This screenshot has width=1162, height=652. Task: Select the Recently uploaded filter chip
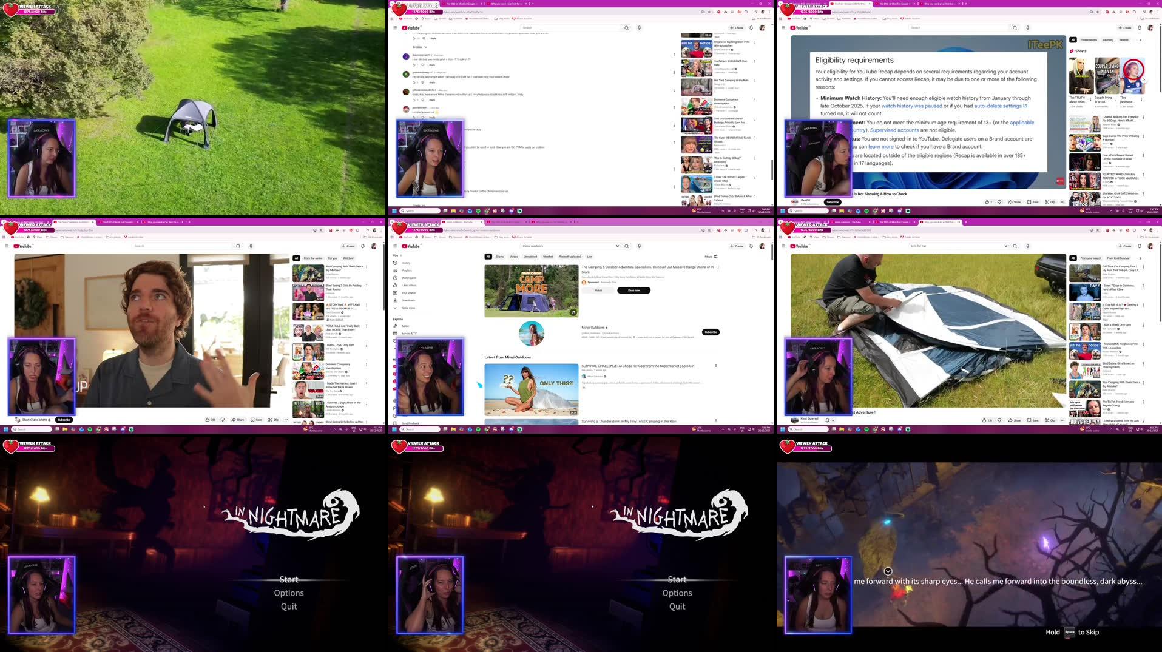pyautogui.click(x=569, y=257)
